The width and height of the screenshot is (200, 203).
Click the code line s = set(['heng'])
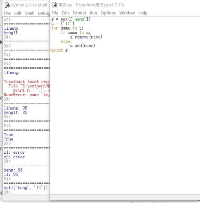(71, 19)
